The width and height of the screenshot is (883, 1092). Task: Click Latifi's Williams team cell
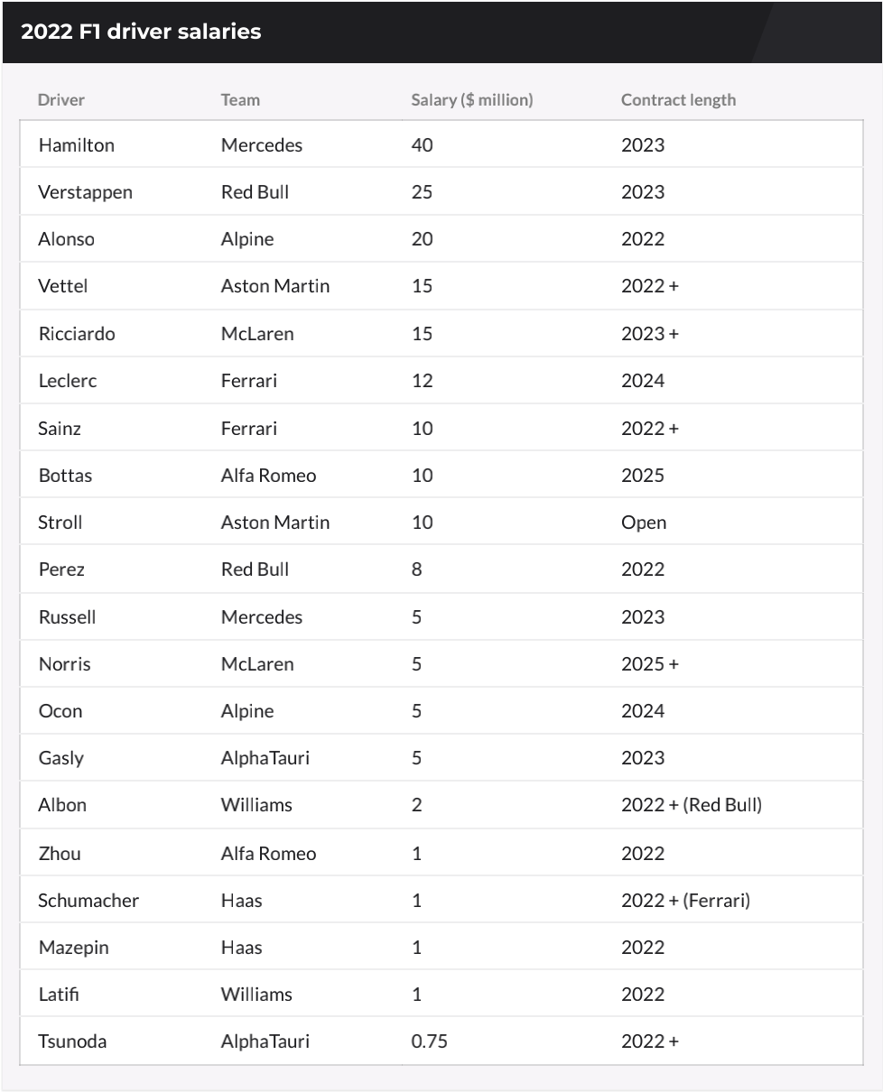pyautogui.click(x=256, y=994)
